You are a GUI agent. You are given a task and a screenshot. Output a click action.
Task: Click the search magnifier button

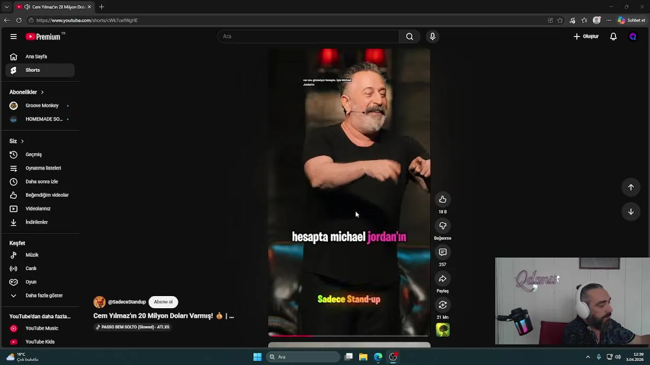(409, 36)
